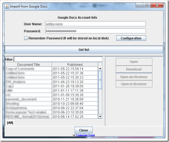
Task: Select the row published 2010-06-14 17:42:25
Action: [52, 116]
